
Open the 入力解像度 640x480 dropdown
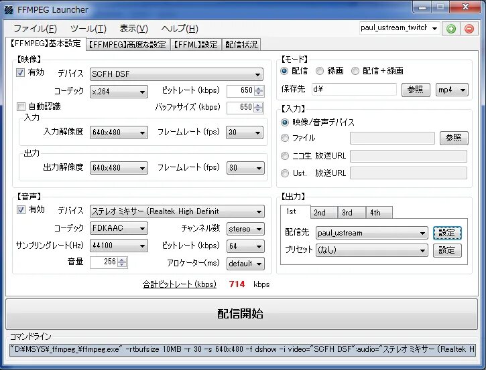pyautogui.click(x=119, y=132)
